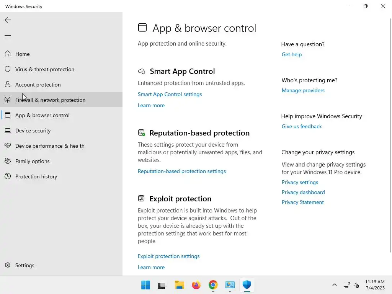
Task: Click the Virus & threat protection shield icon
Action: [8, 69]
